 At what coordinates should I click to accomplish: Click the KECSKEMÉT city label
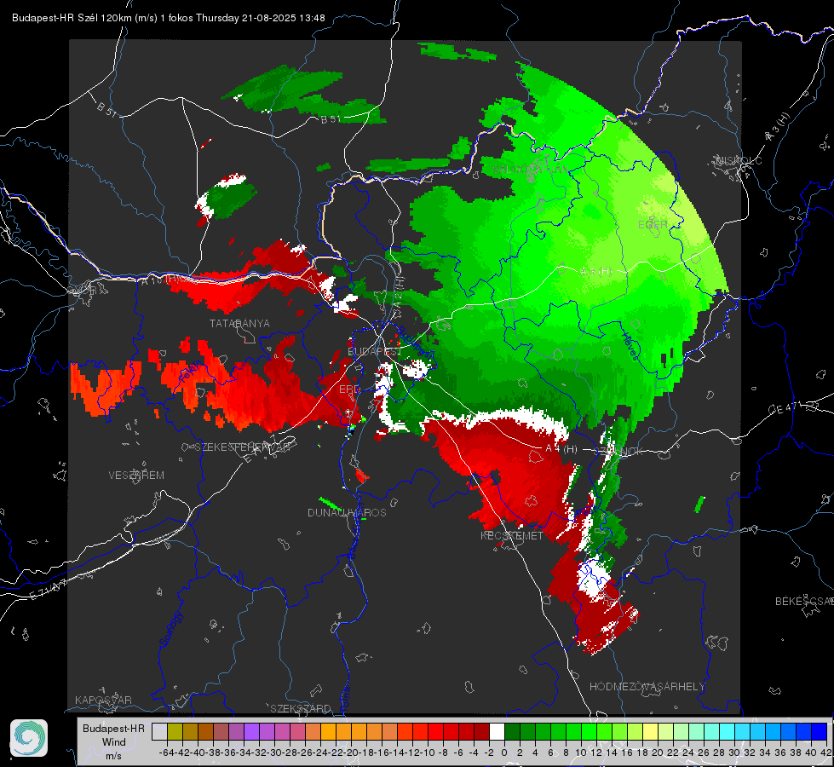coord(512,536)
